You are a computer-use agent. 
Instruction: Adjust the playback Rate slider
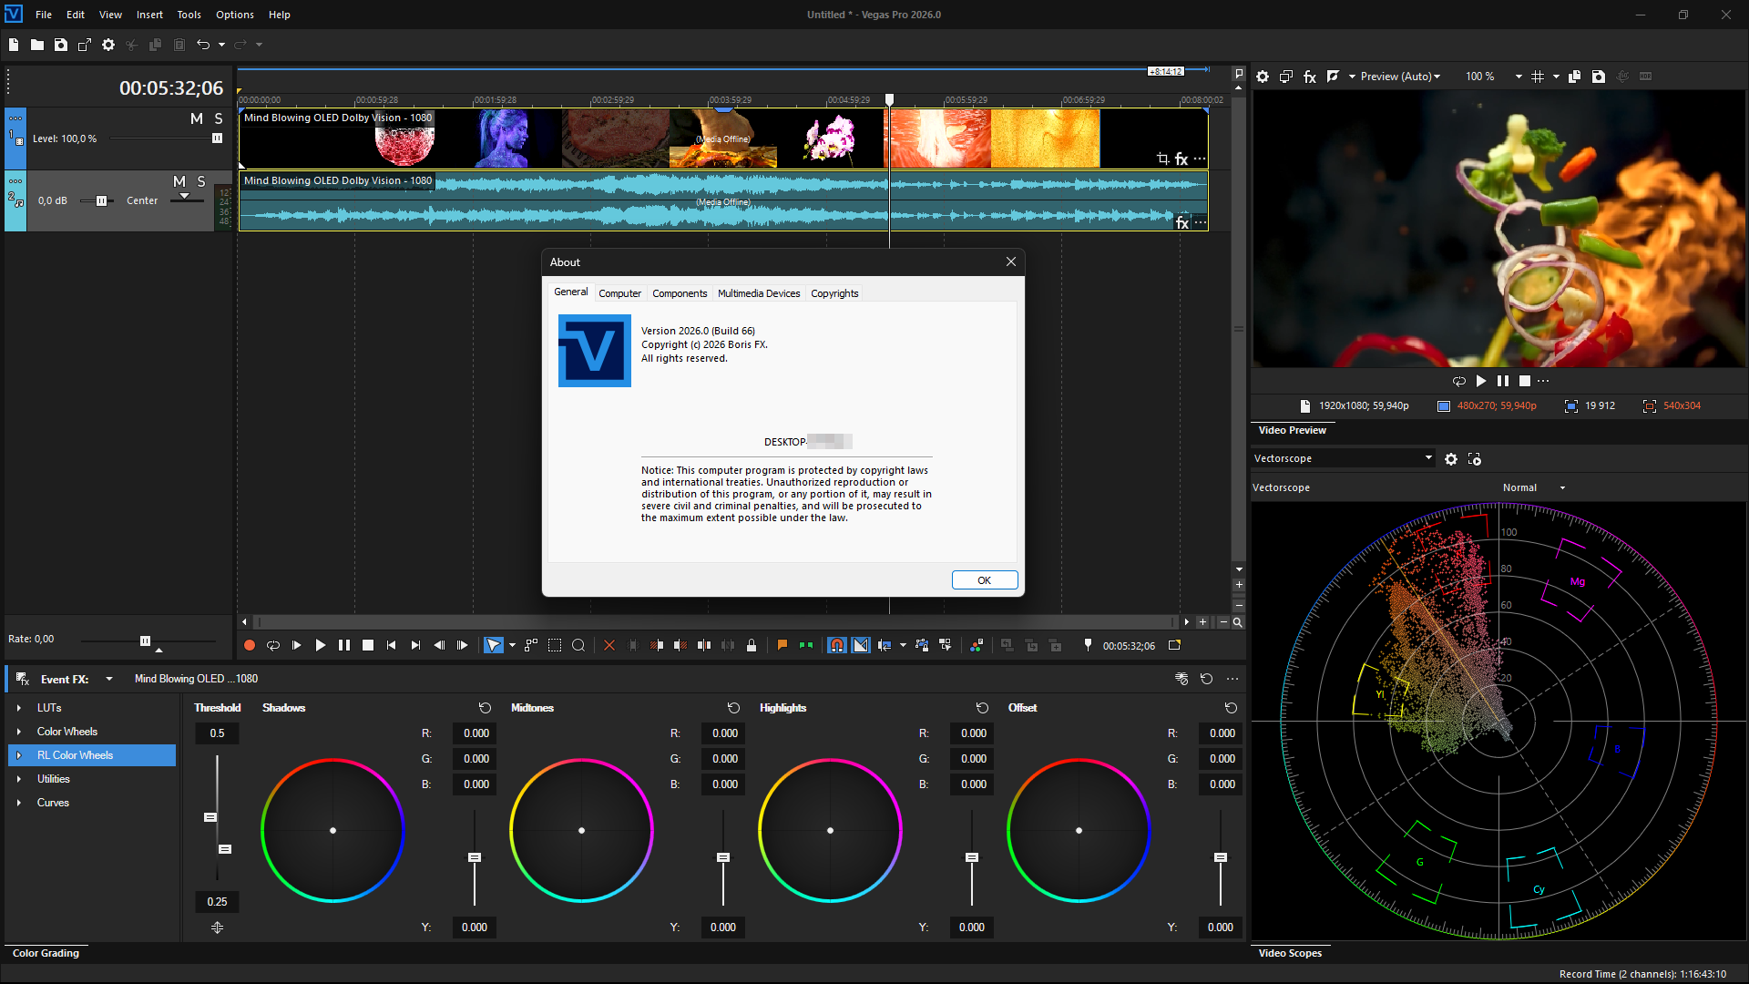[145, 641]
